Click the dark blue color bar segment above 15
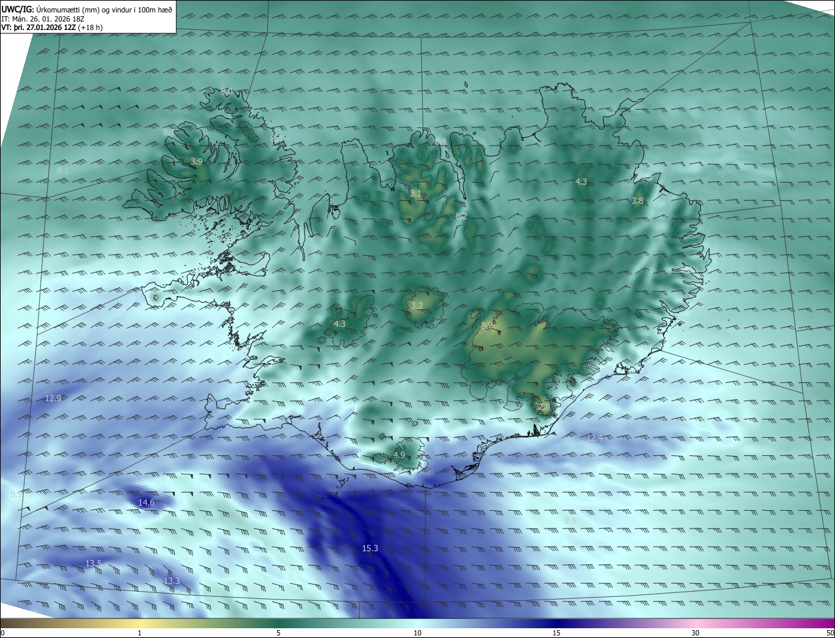The image size is (835, 638). click(556, 623)
